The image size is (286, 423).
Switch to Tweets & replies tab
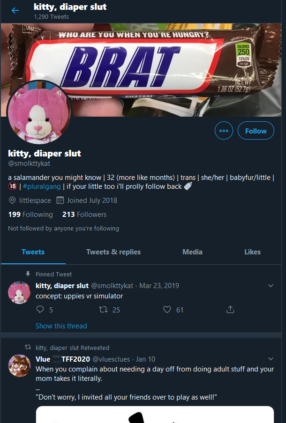[113, 252]
